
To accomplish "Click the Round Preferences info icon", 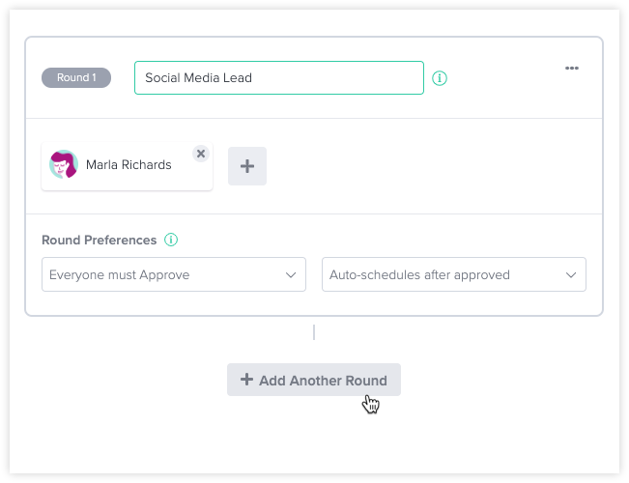I will (171, 240).
